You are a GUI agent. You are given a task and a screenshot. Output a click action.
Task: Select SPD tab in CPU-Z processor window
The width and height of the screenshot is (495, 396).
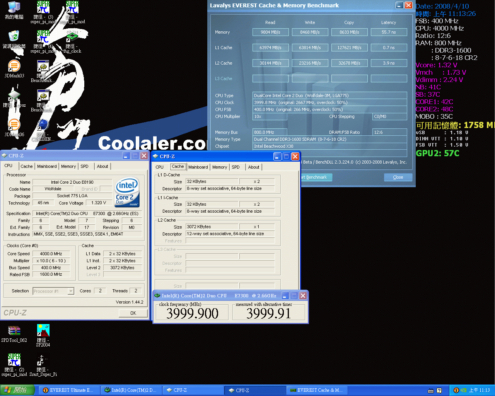pos(84,166)
